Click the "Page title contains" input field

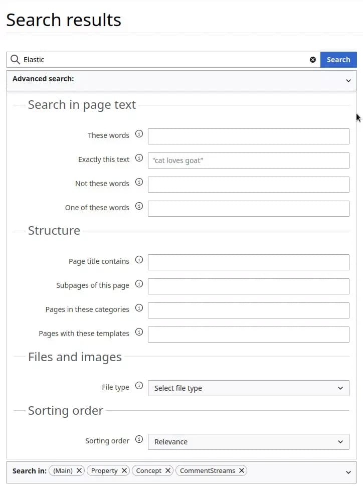click(248, 262)
